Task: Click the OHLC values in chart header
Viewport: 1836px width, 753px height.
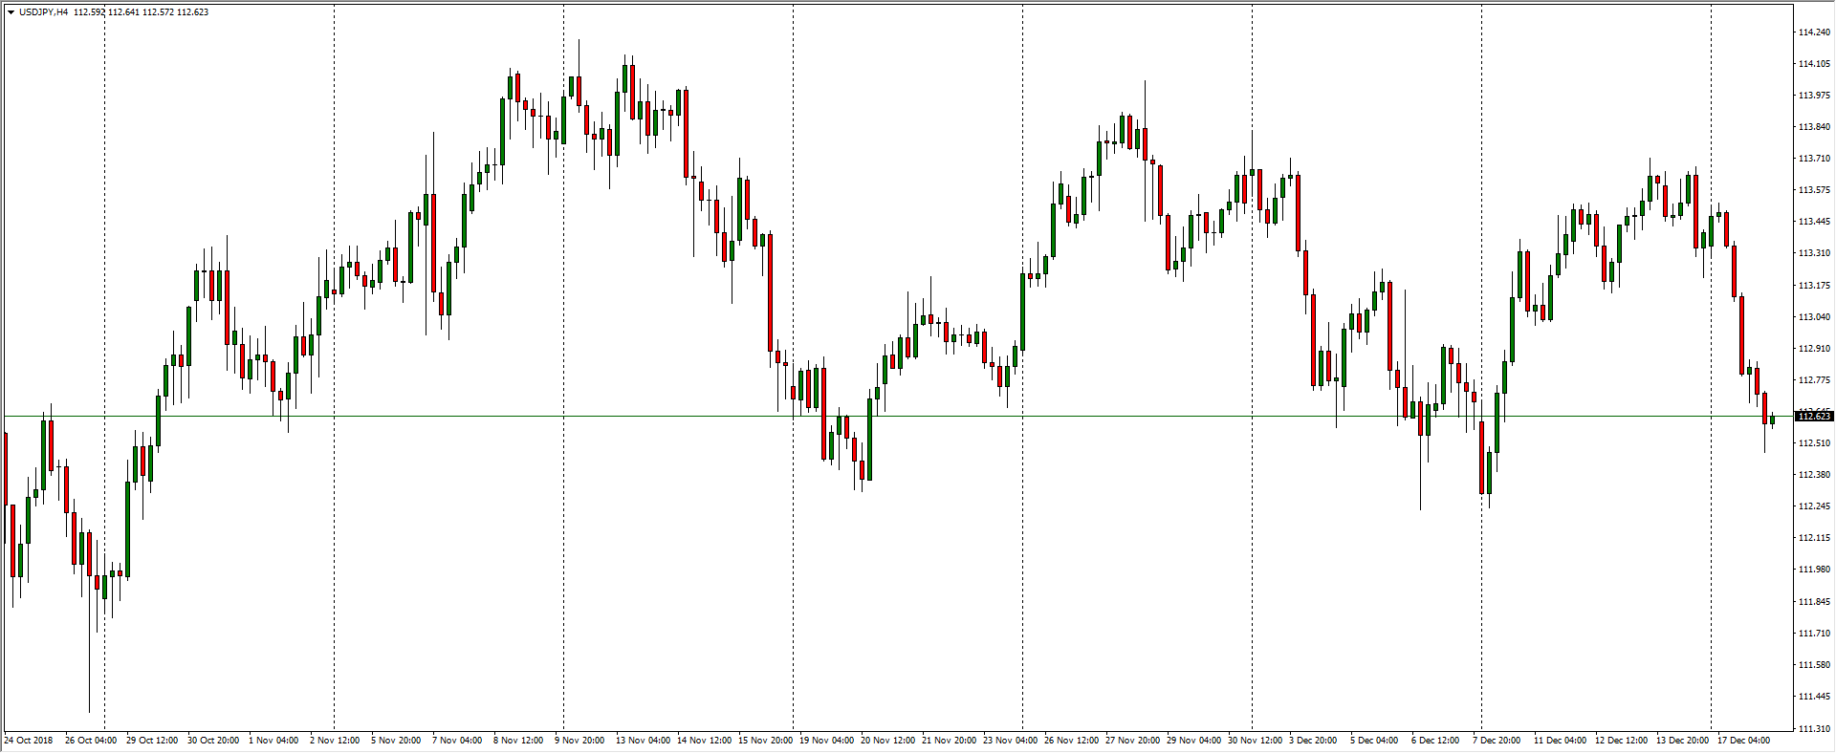Action: 141,12
